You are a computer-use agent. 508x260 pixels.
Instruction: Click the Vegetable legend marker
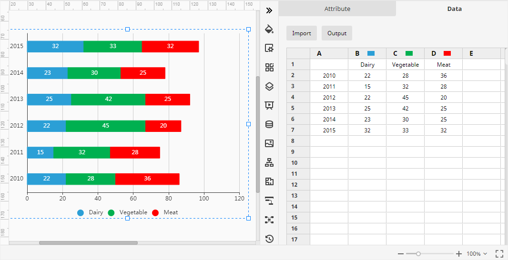(x=111, y=213)
